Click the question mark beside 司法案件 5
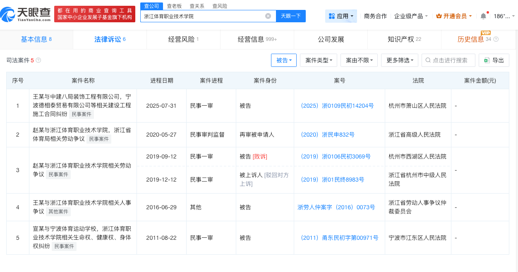This screenshot has width=518, height=272. coord(38,60)
